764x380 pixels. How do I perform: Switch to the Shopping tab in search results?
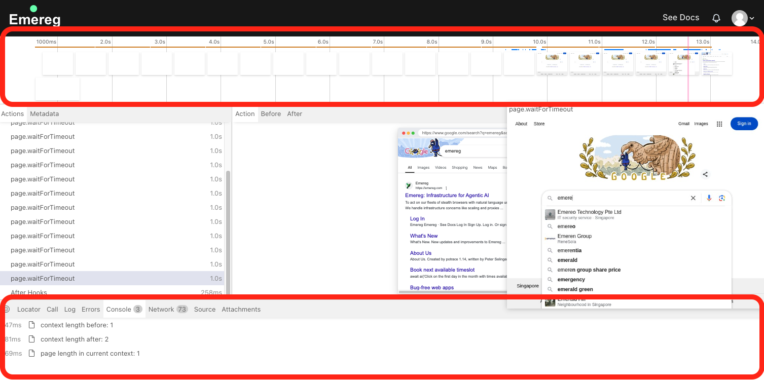point(460,167)
